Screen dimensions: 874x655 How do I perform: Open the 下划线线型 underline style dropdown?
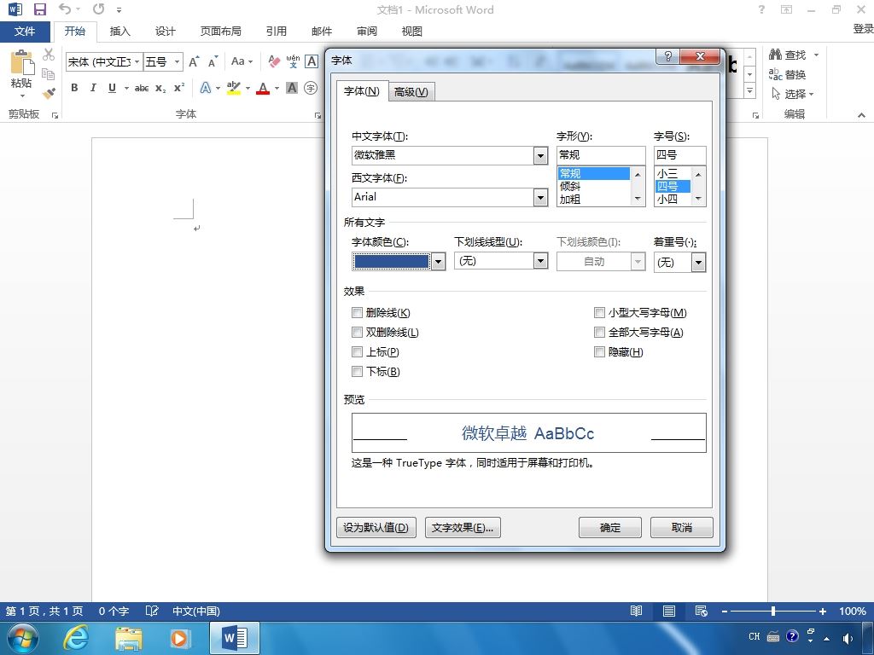point(540,261)
